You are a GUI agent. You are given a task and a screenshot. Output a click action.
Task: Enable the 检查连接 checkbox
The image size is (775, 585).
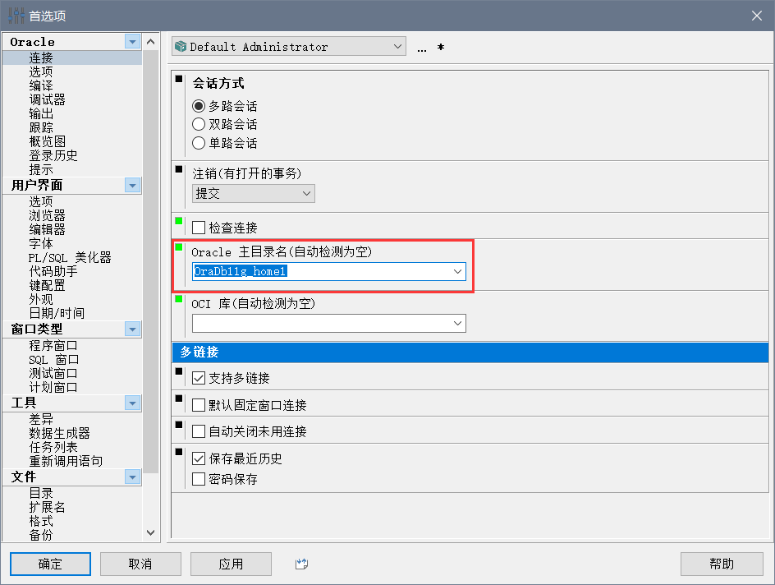pyautogui.click(x=199, y=228)
